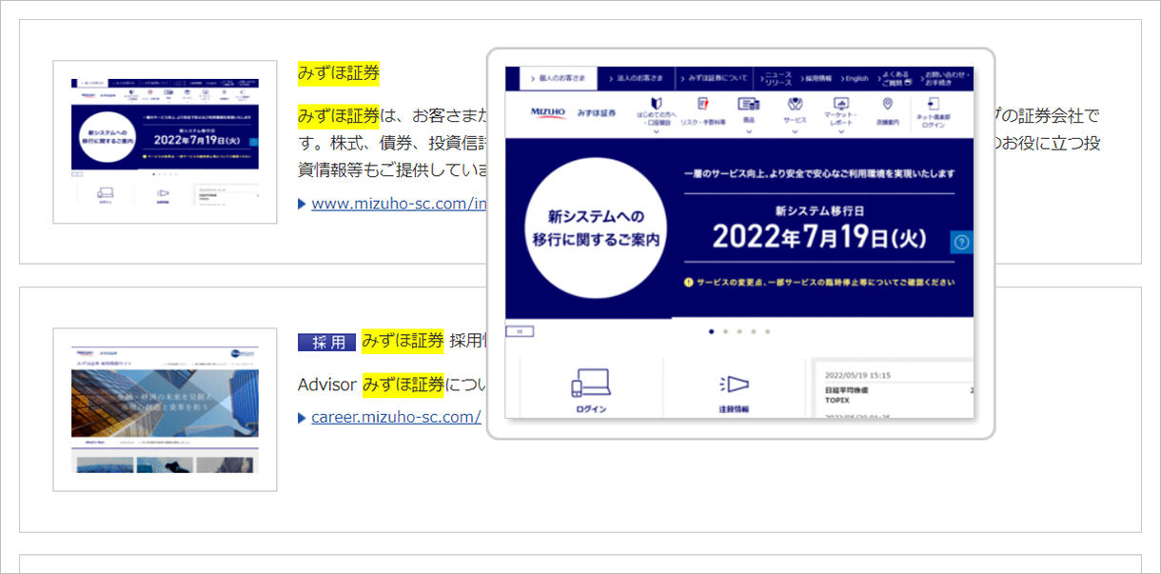This screenshot has width=1161, height=574.
Task: Click the carousel pause button in the preview
Action: (520, 331)
